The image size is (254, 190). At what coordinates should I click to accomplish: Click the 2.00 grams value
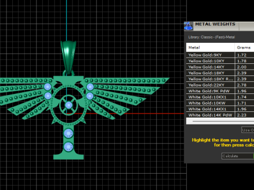coord(242,67)
